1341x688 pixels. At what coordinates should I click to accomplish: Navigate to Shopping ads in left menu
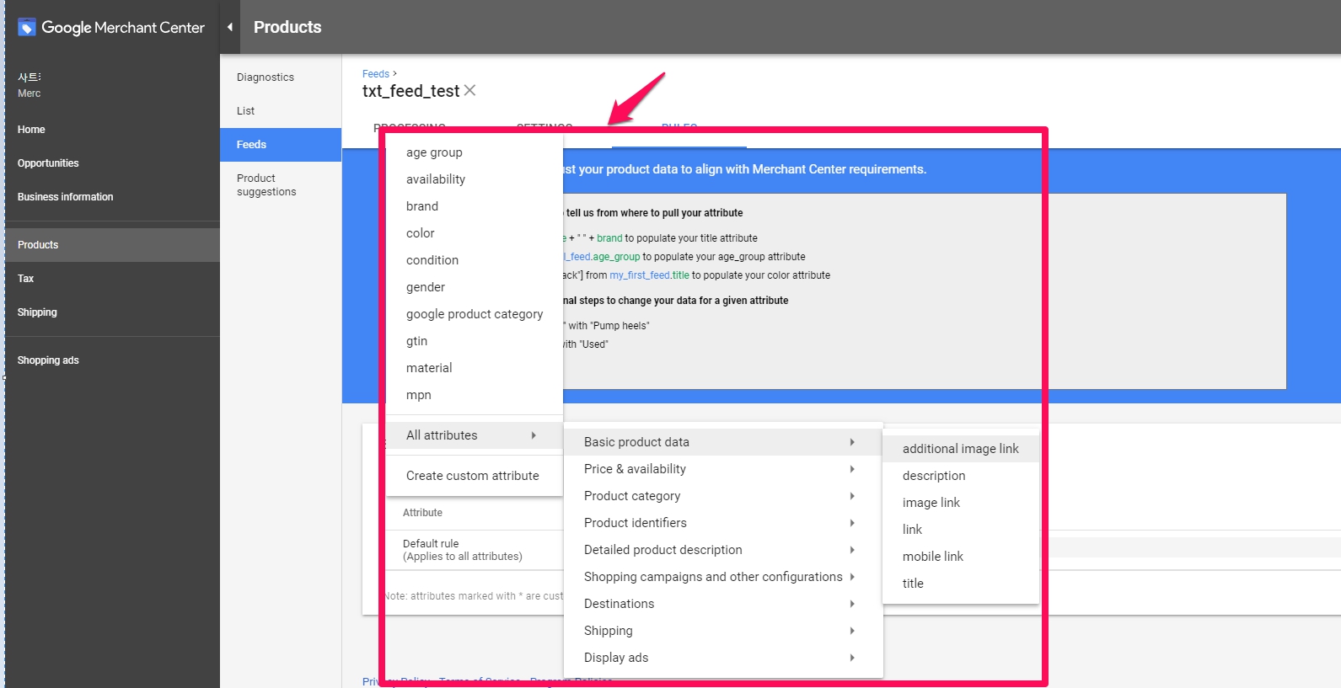pyautogui.click(x=48, y=360)
